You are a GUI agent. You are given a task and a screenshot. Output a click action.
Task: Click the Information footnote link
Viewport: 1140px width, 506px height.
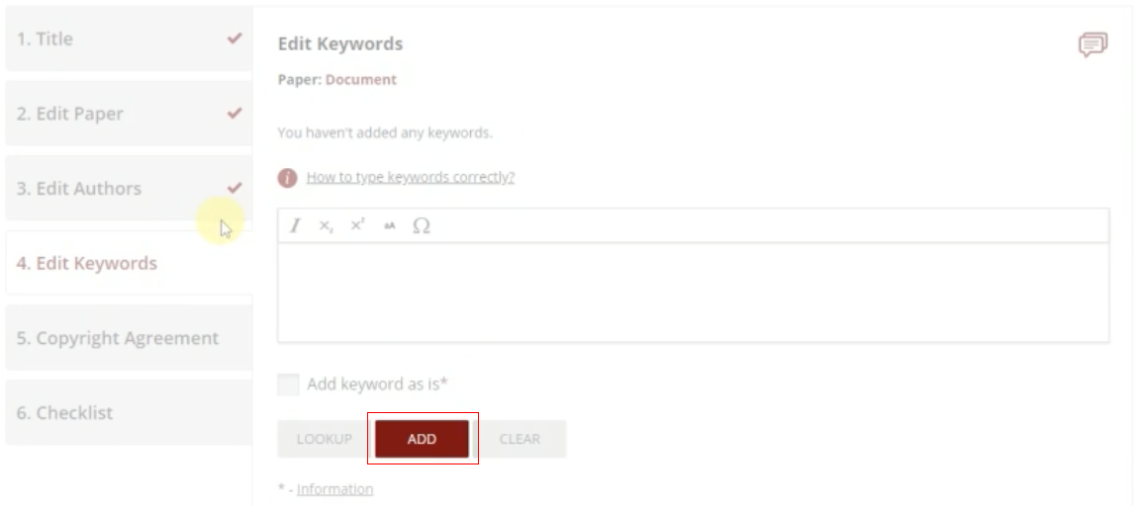pyautogui.click(x=334, y=489)
